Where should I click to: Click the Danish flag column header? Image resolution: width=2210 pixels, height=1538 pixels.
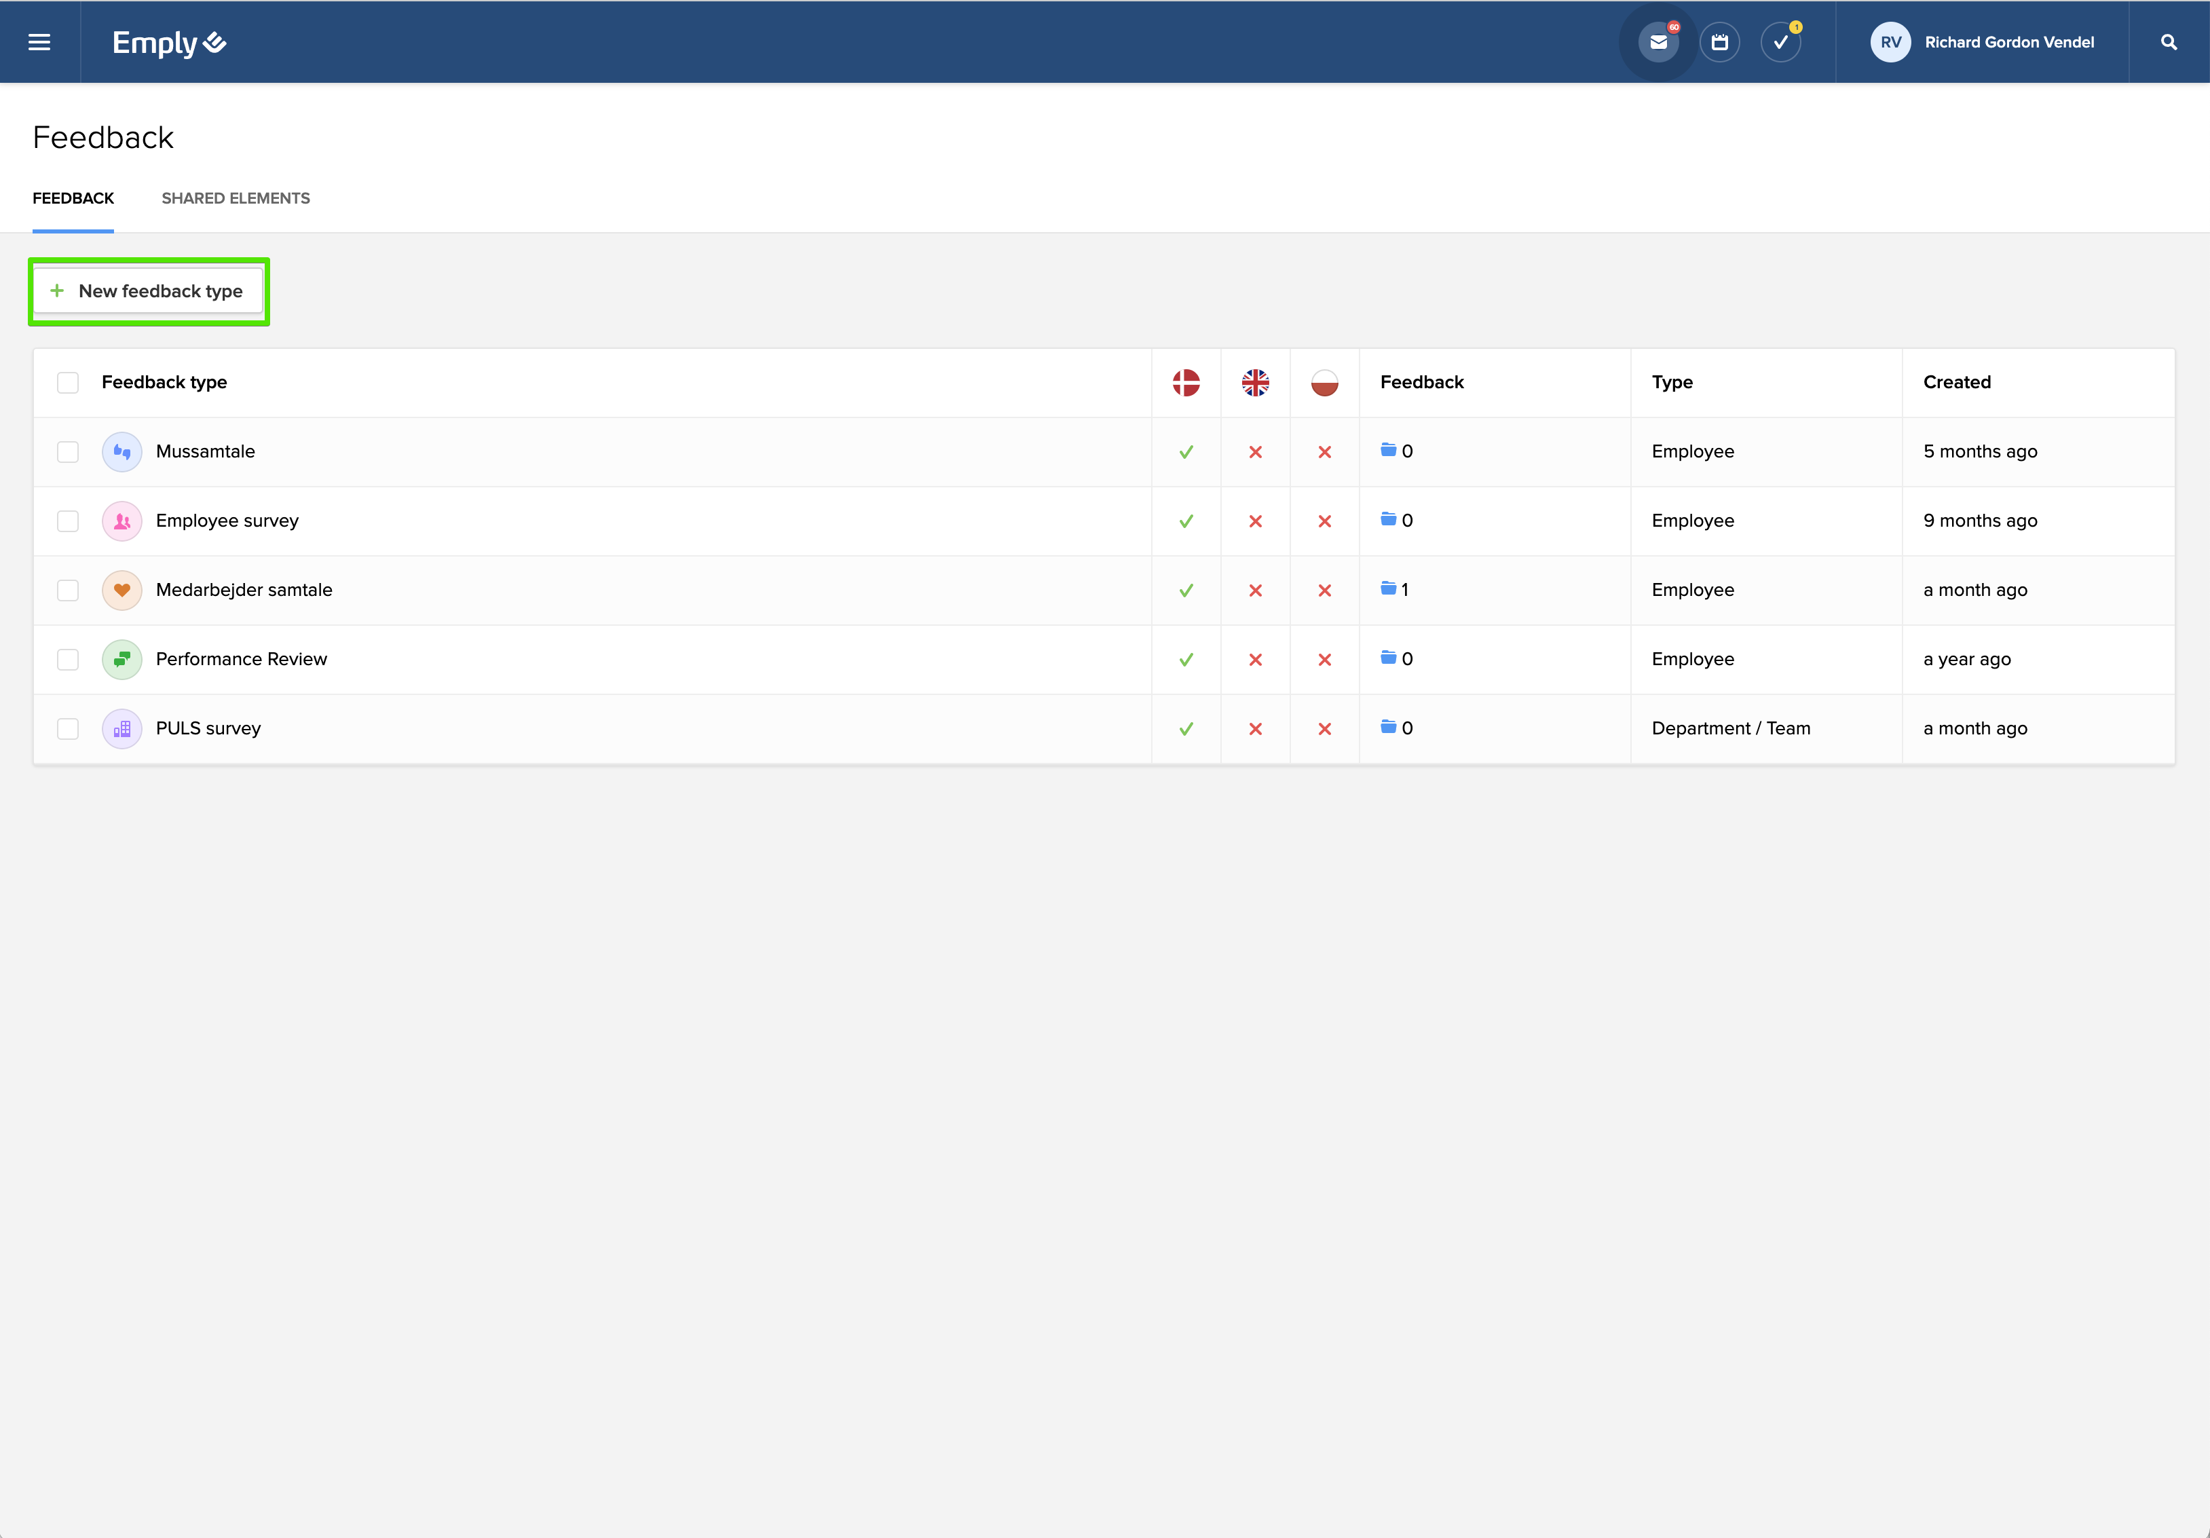[1186, 382]
